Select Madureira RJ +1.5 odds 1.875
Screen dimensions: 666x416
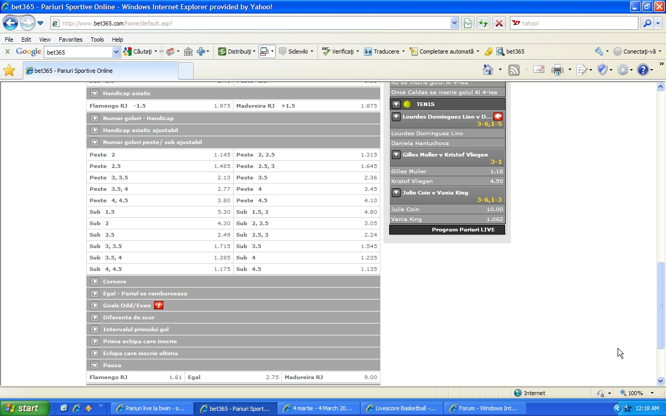(306, 106)
